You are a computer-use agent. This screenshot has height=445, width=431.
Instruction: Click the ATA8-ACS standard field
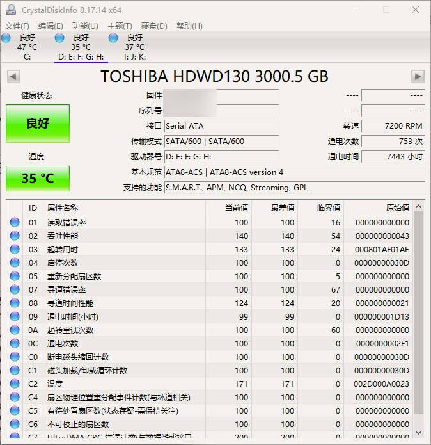(294, 172)
